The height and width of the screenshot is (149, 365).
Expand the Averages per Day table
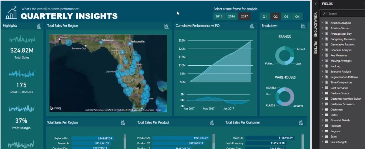322,34
